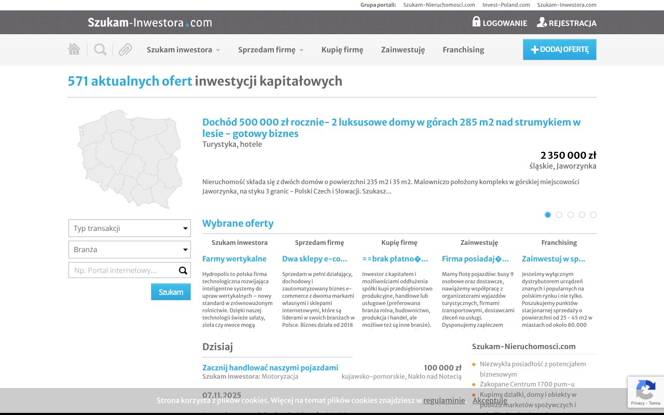
Task: Select the Kupię firmę navigation item
Action: [x=342, y=50]
